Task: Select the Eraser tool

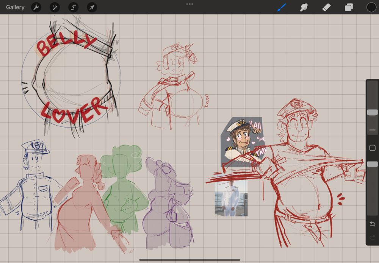Action: pos(326,7)
